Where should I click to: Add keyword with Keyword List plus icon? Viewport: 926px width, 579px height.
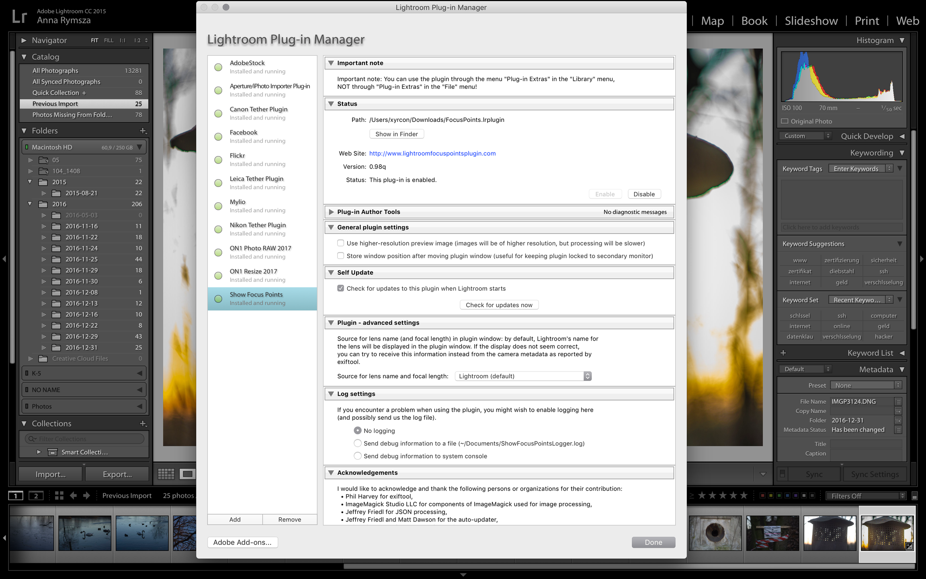(783, 353)
